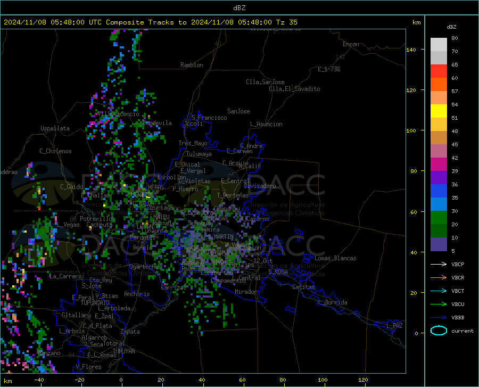Click the C_Chilenos map label
The width and height of the screenshot is (479, 387).
pos(55,151)
